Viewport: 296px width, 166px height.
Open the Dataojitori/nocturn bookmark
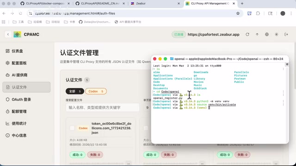pos(94,22)
